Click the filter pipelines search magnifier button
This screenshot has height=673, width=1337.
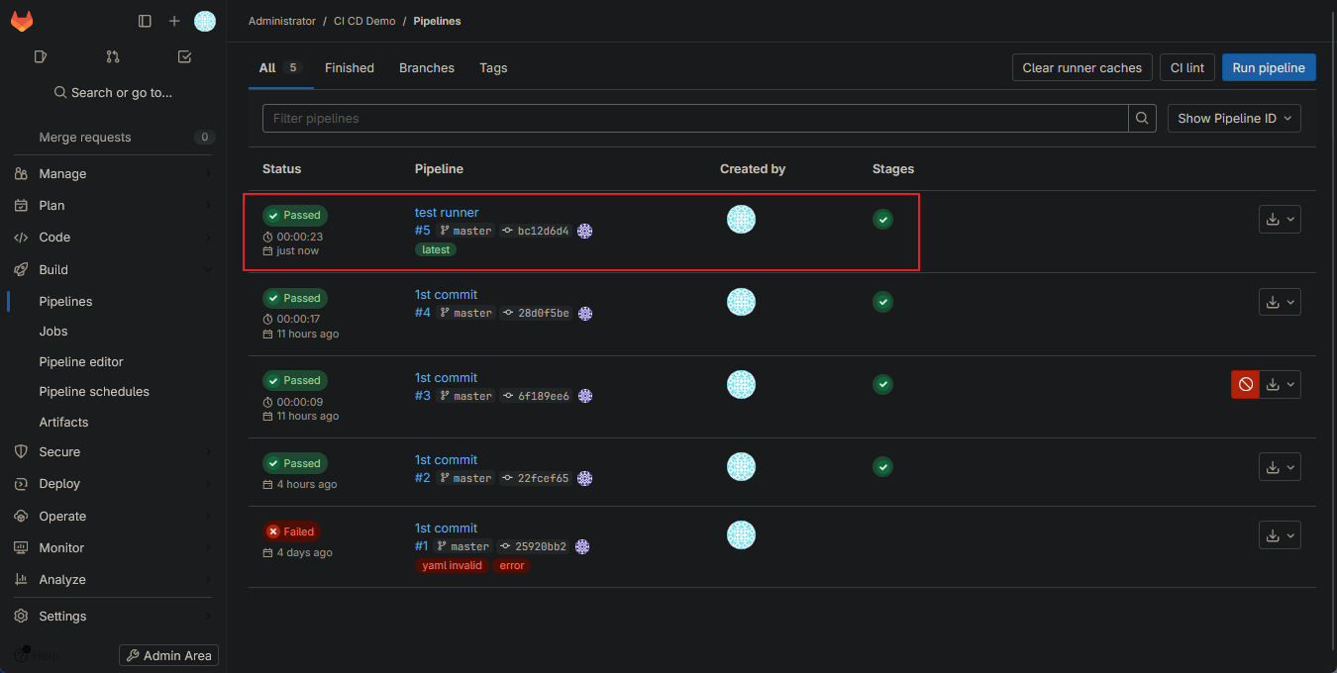click(x=1142, y=118)
